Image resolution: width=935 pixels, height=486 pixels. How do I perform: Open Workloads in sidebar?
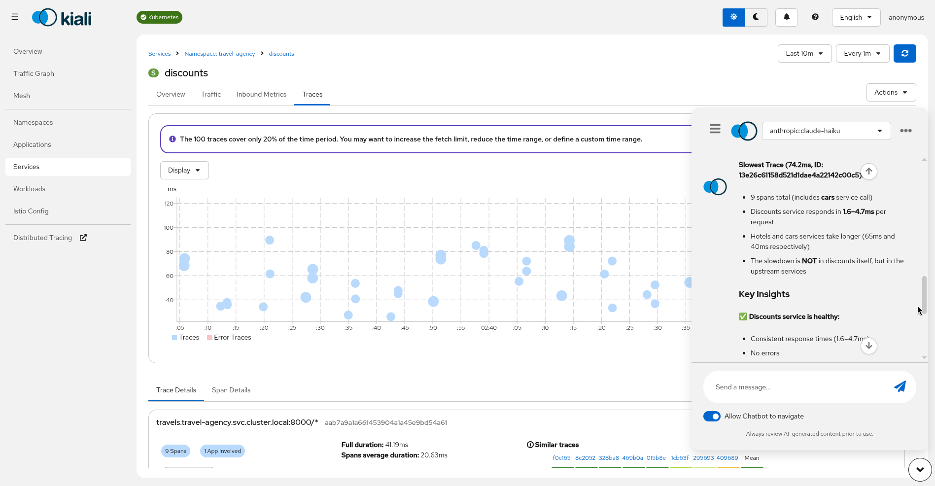(68, 189)
